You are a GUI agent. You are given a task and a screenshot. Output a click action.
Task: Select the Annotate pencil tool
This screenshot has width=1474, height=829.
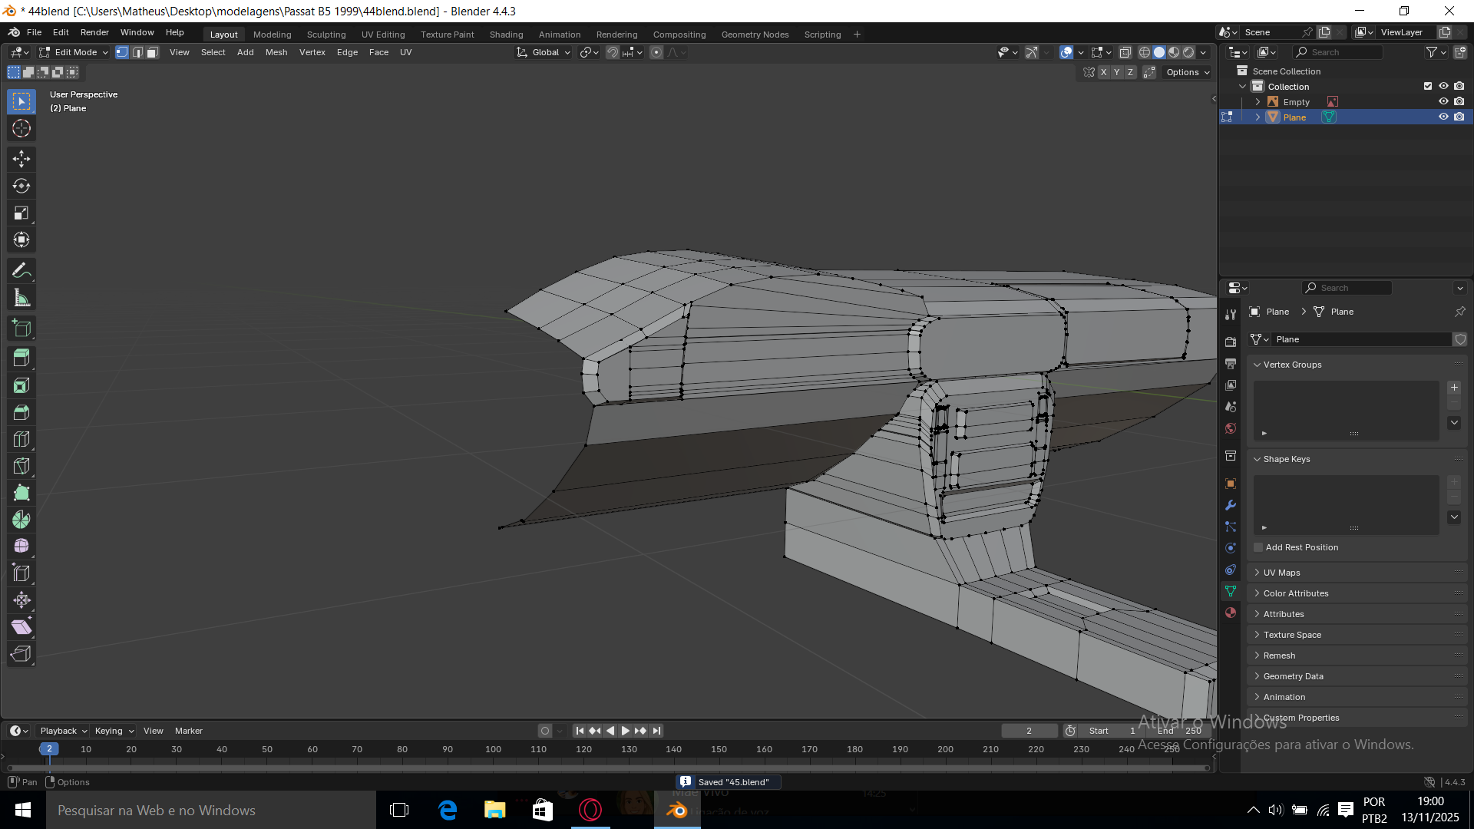coord(21,270)
